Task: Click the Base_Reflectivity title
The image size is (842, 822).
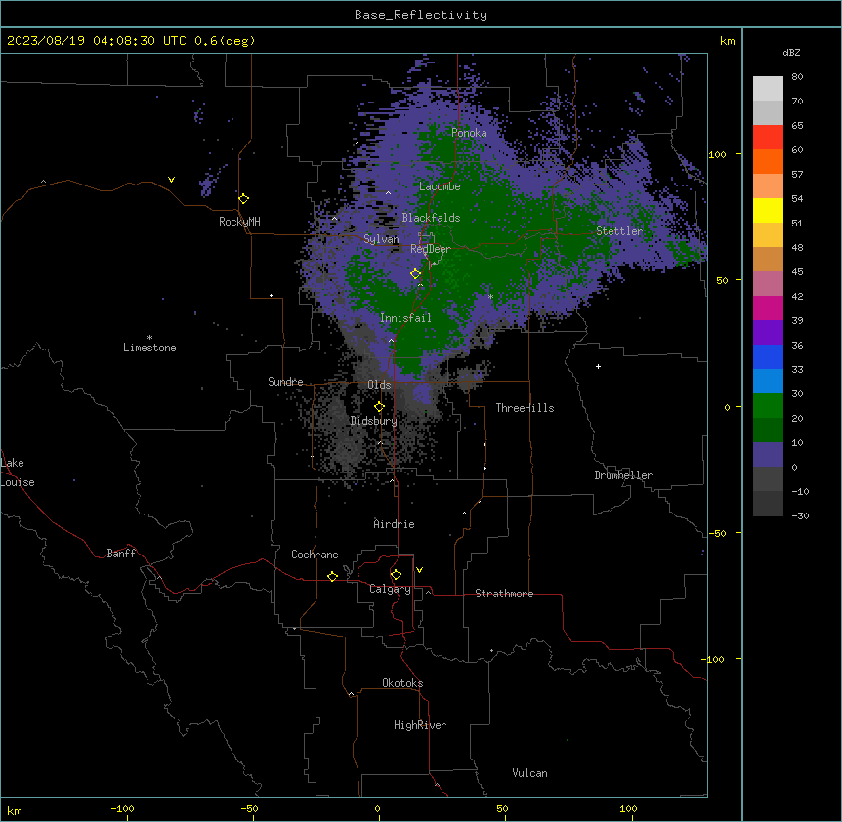Action: tap(421, 15)
